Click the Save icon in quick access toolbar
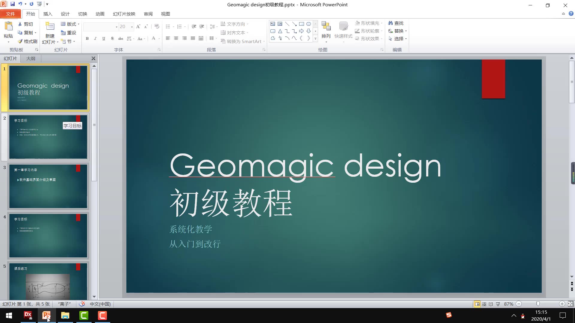The height and width of the screenshot is (323, 575). point(13,4)
